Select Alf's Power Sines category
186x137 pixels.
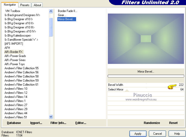pyautogui.click(x=15, y=60)
